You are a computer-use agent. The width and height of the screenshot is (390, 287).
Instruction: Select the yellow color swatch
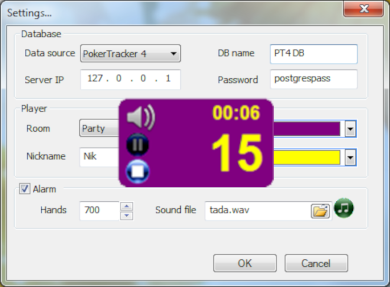click(x=308, y=158)
